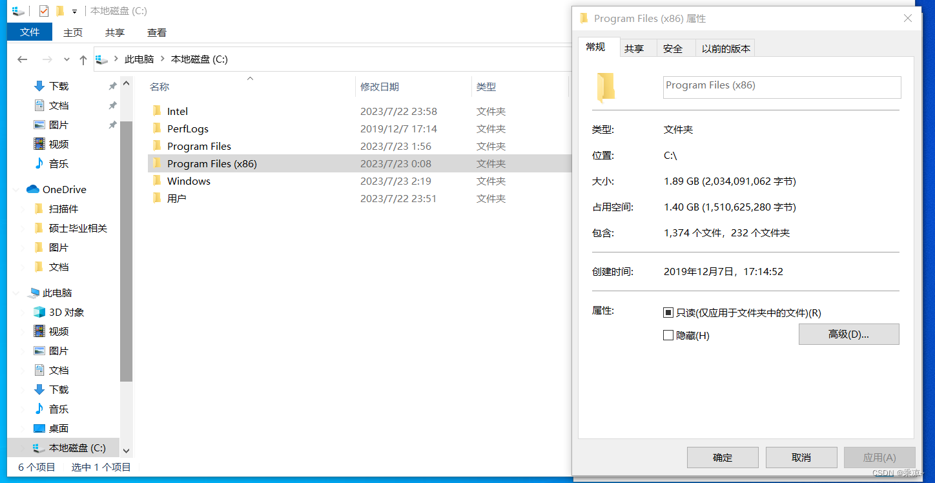Screen dimensions: 935x483
Task: Click the pinned 文档 document icon in sidebar
Action: tap(39, 105)
